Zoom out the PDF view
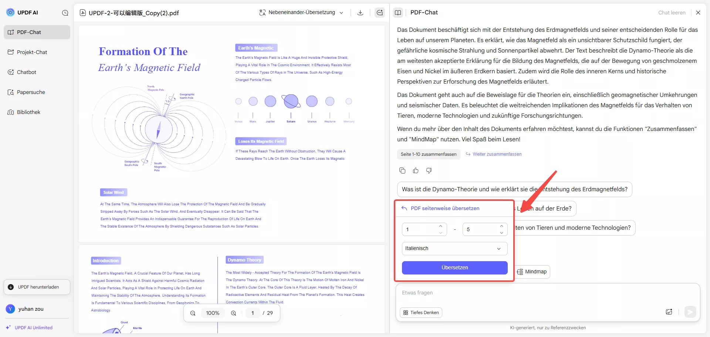710x337 pixels. coord(193,313)
